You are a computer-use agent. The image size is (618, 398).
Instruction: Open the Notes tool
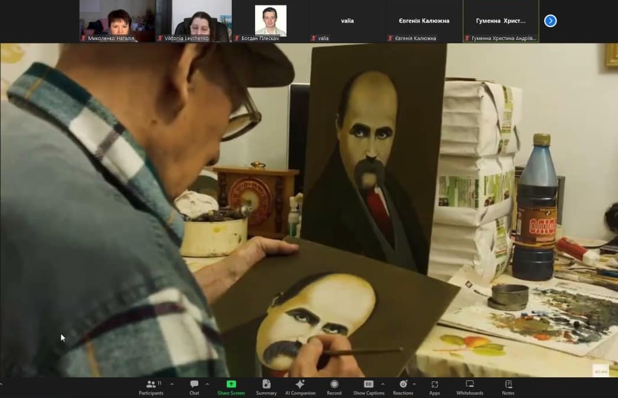click(508, 387)
